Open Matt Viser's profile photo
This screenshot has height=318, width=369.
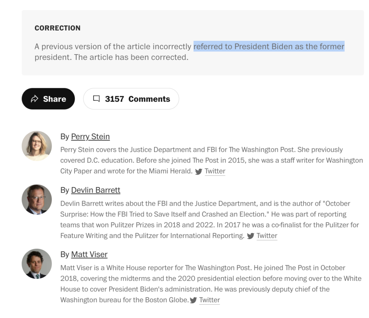[x=37, y=264]
